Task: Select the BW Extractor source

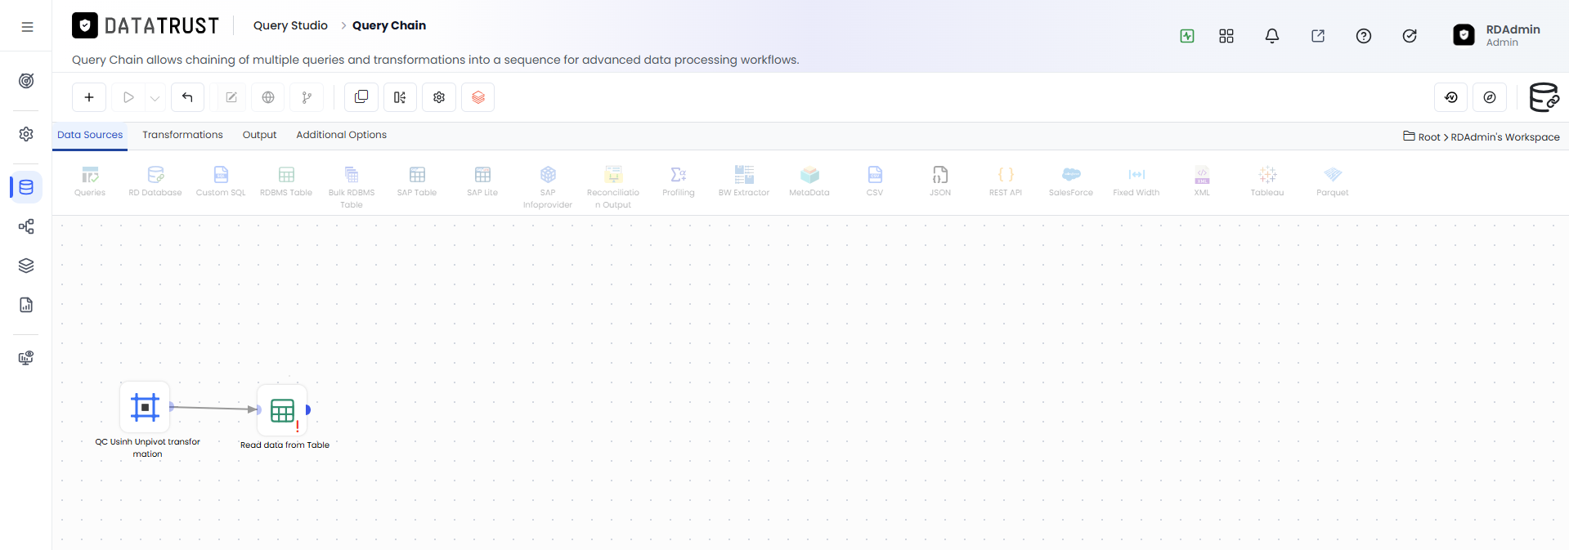Action: (x=744, y=181)
